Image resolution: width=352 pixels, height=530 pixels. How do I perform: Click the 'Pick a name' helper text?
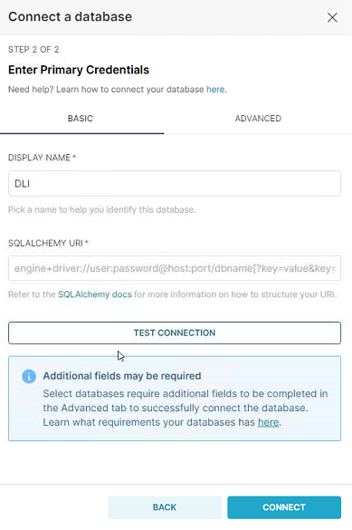click(x=102, y=210)
